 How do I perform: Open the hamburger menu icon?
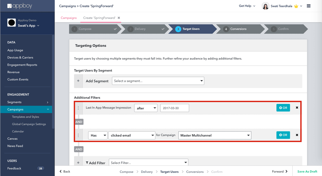point(309,6)
